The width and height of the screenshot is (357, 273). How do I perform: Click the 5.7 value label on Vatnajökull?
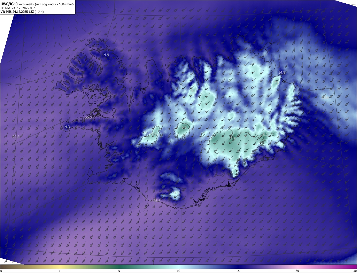tap(233, 138)
